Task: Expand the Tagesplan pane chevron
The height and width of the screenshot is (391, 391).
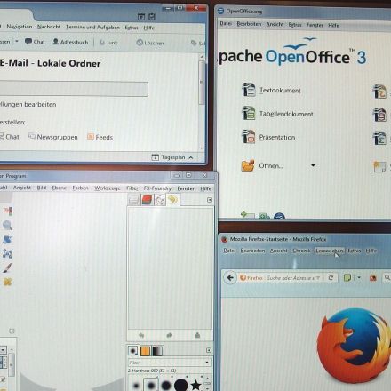Action: (x=191, y=157)
